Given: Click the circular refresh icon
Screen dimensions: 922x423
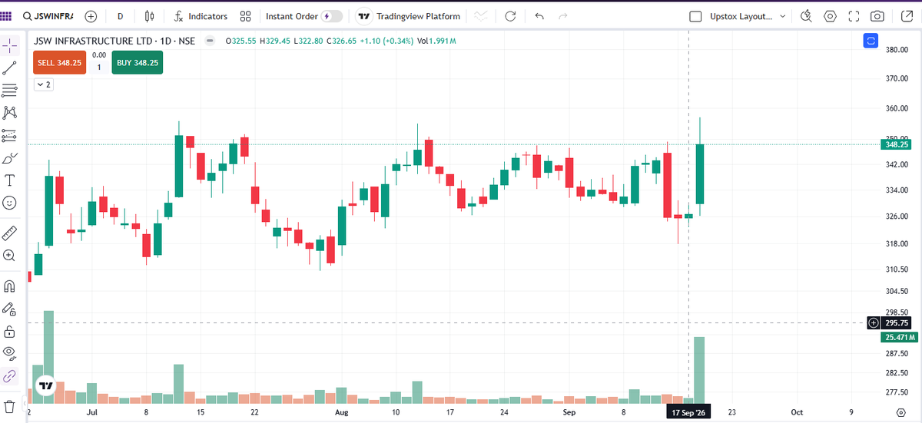Looking at the screenshot, I should click(x=510, y=16).
